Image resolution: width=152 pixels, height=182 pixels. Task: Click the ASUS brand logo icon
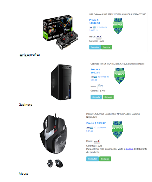pos(99,37)
